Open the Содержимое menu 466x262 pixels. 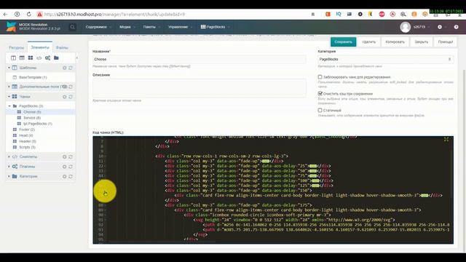(x=98, y=27)
